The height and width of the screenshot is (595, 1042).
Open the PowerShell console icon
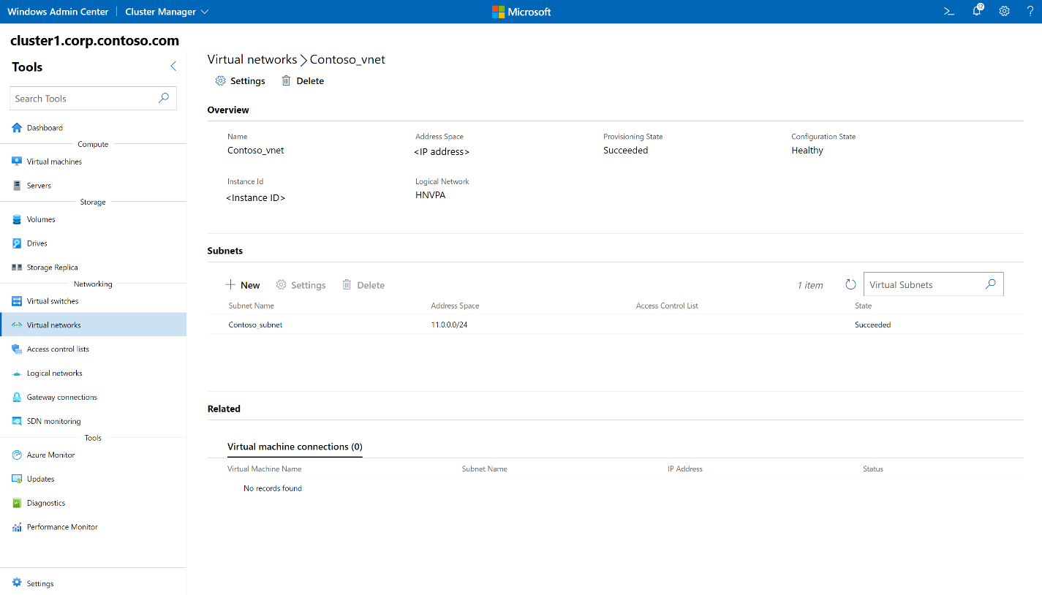pyautogui.click(x=948, y=11)
